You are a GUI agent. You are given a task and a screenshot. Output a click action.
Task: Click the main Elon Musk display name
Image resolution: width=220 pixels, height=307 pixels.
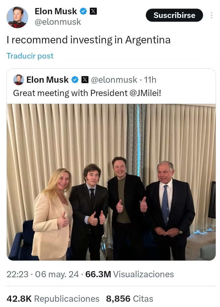[56, 11]
